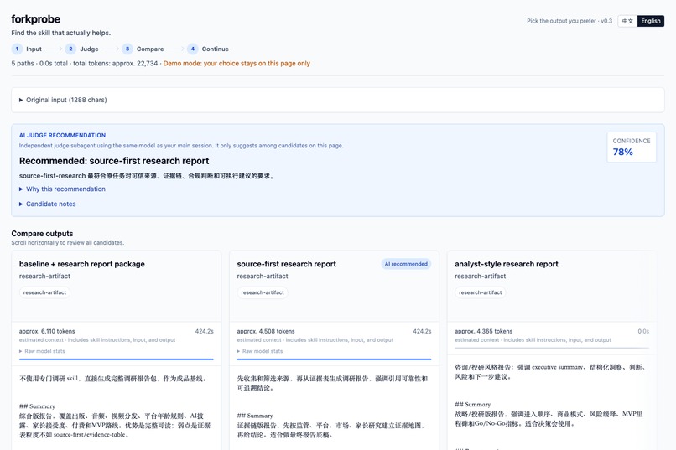Click the source-first card progress bar
676x450 pixels.
click(334, 359)
